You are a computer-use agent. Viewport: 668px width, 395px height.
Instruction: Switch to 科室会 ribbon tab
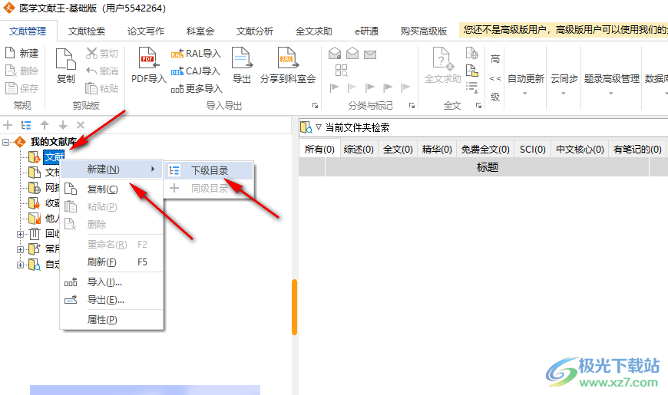200,31
